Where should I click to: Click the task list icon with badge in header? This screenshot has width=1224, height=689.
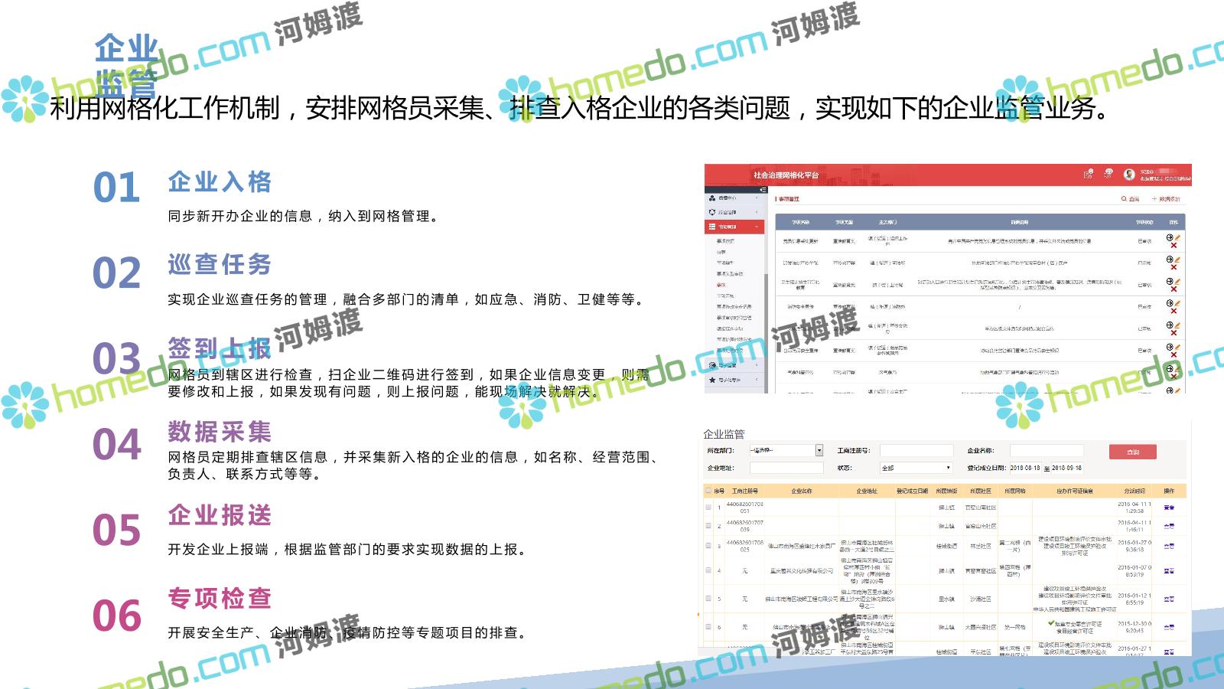click(x=1088, y=175)
